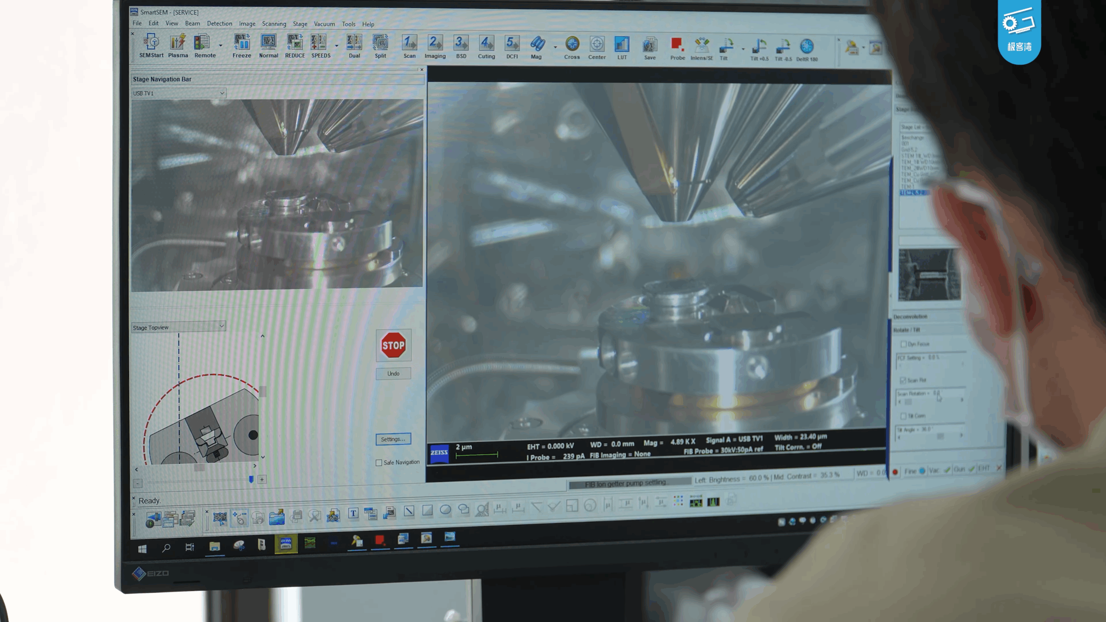Select the ellipse annotation tool
This screenshot has height=622, width=1106.
[x=445, y=510]
